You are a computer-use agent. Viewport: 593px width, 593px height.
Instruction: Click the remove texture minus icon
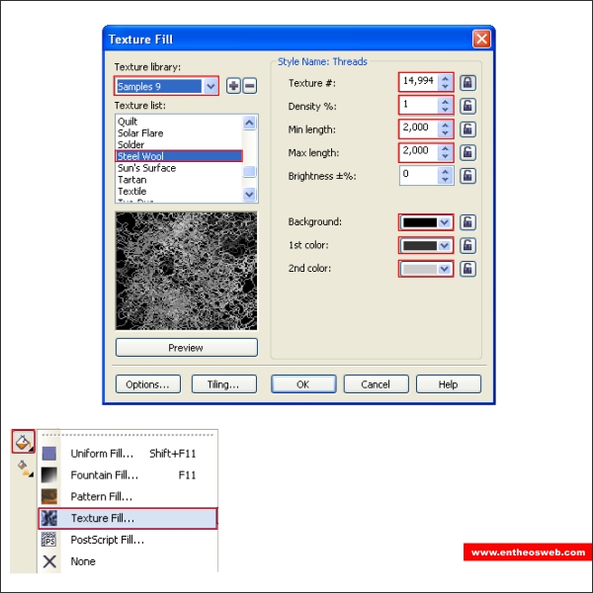click(x=249, y=86)
